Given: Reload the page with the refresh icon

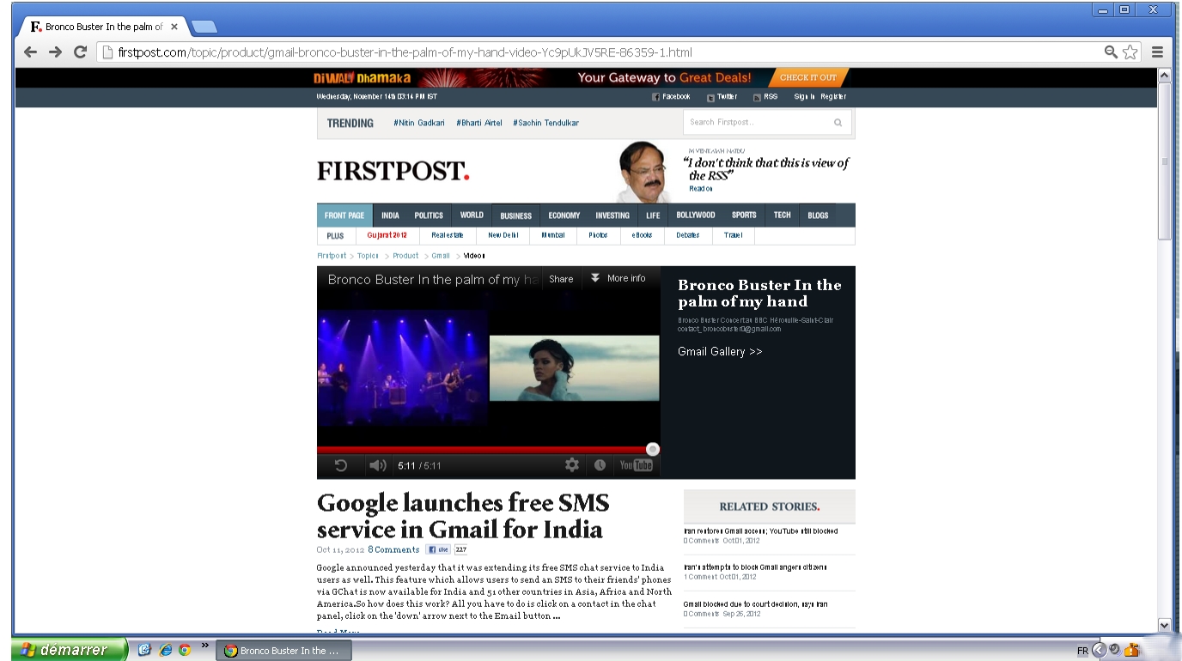Looking at the screenshot, I should 81,52.
